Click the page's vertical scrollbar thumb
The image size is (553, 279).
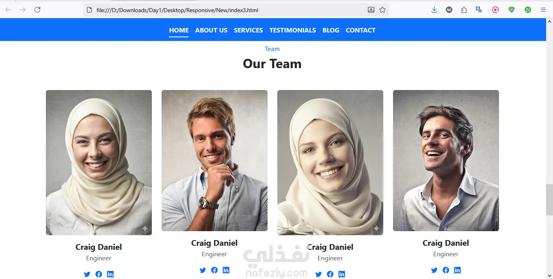pyautogui.click(x=549, y=200)
